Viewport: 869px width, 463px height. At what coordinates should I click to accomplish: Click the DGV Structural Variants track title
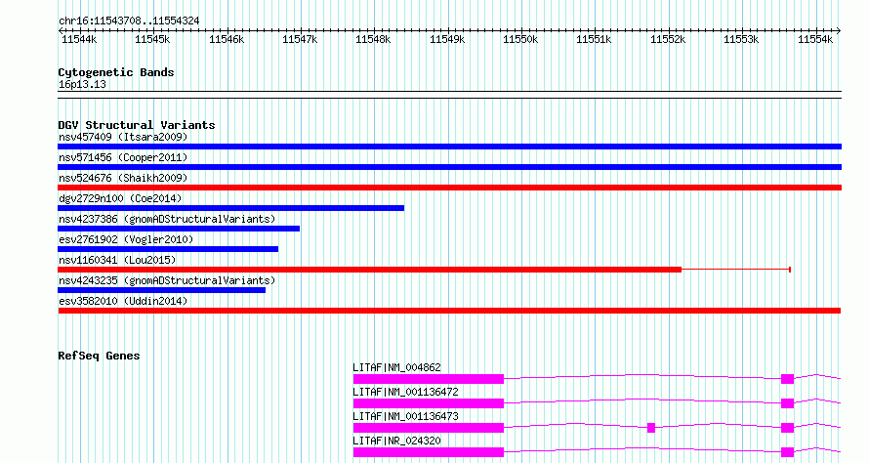(137, 125)
